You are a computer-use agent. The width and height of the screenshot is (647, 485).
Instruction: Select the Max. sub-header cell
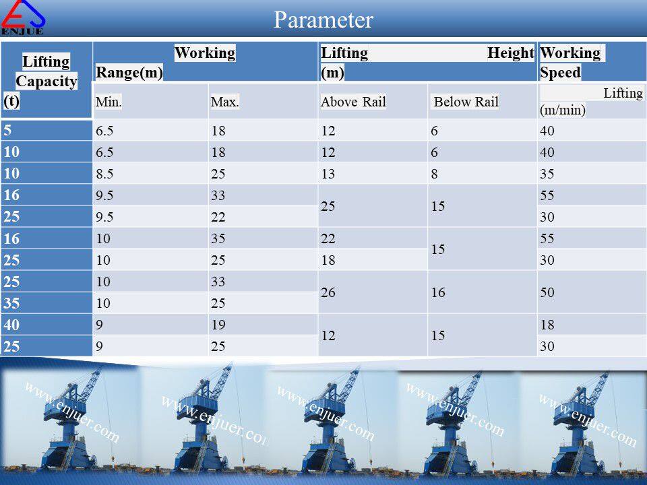point(262,102)
